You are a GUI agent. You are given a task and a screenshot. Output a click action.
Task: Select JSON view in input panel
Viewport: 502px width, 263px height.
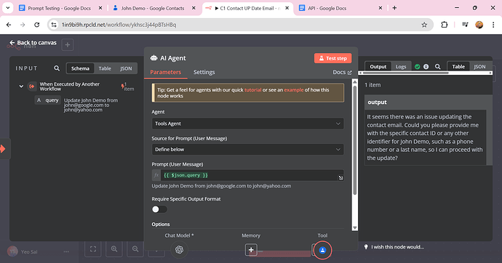tap(126, 68)
